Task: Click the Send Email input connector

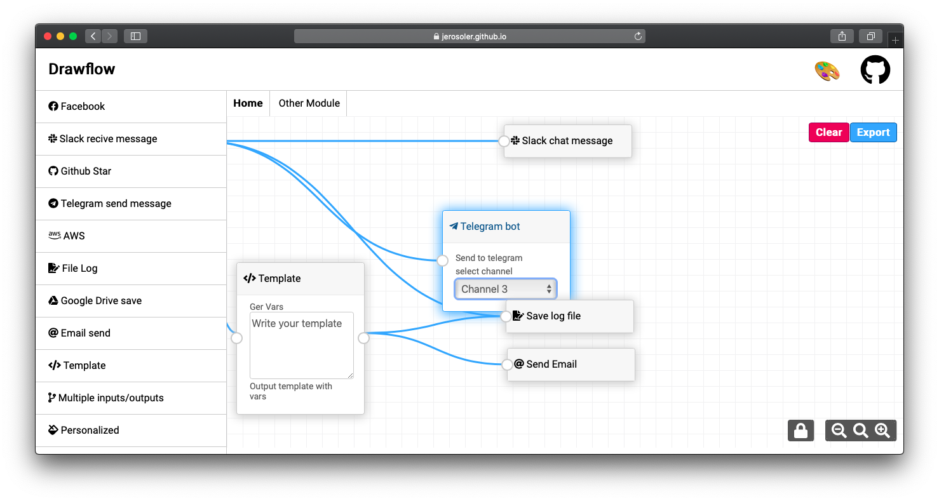Action: coord(507,364)
